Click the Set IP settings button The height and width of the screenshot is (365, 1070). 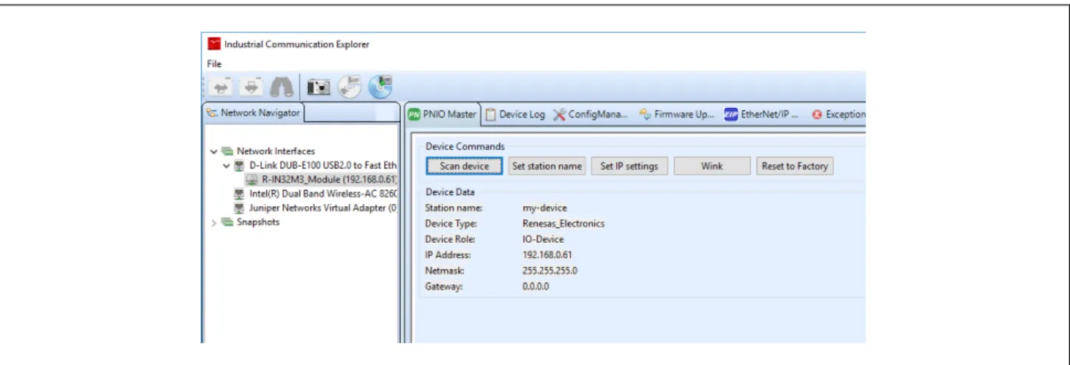(629, 166)
